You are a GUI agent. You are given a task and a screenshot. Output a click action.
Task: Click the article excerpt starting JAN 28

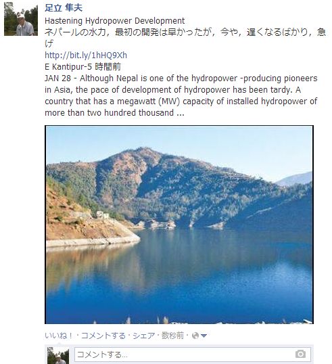click(181, 95)
